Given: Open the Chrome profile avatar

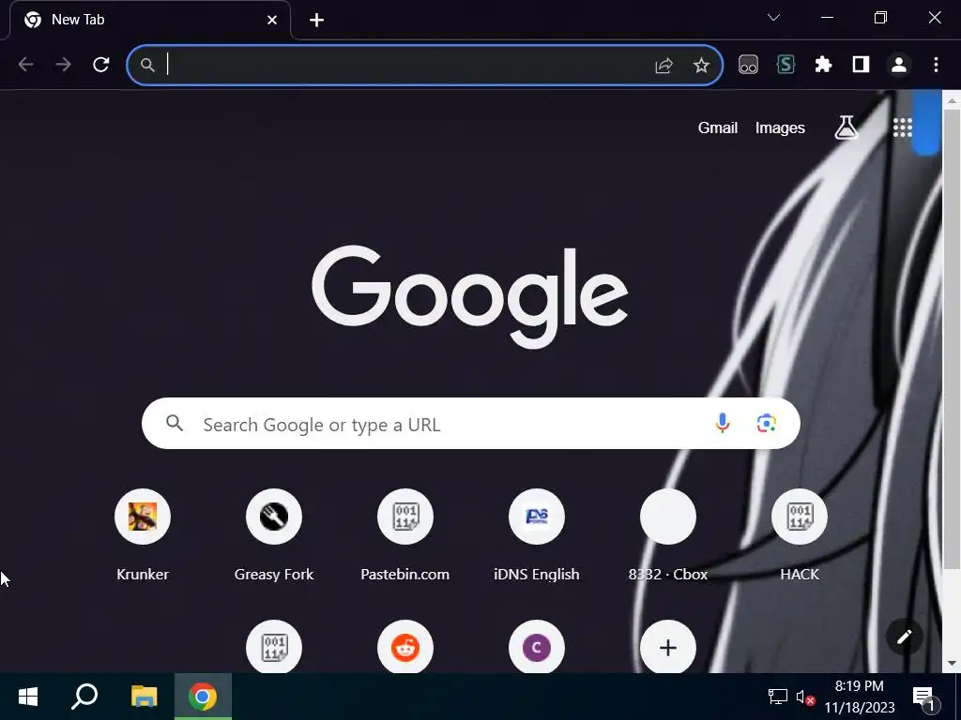Looking at the screenshot, I should [898, 65].
